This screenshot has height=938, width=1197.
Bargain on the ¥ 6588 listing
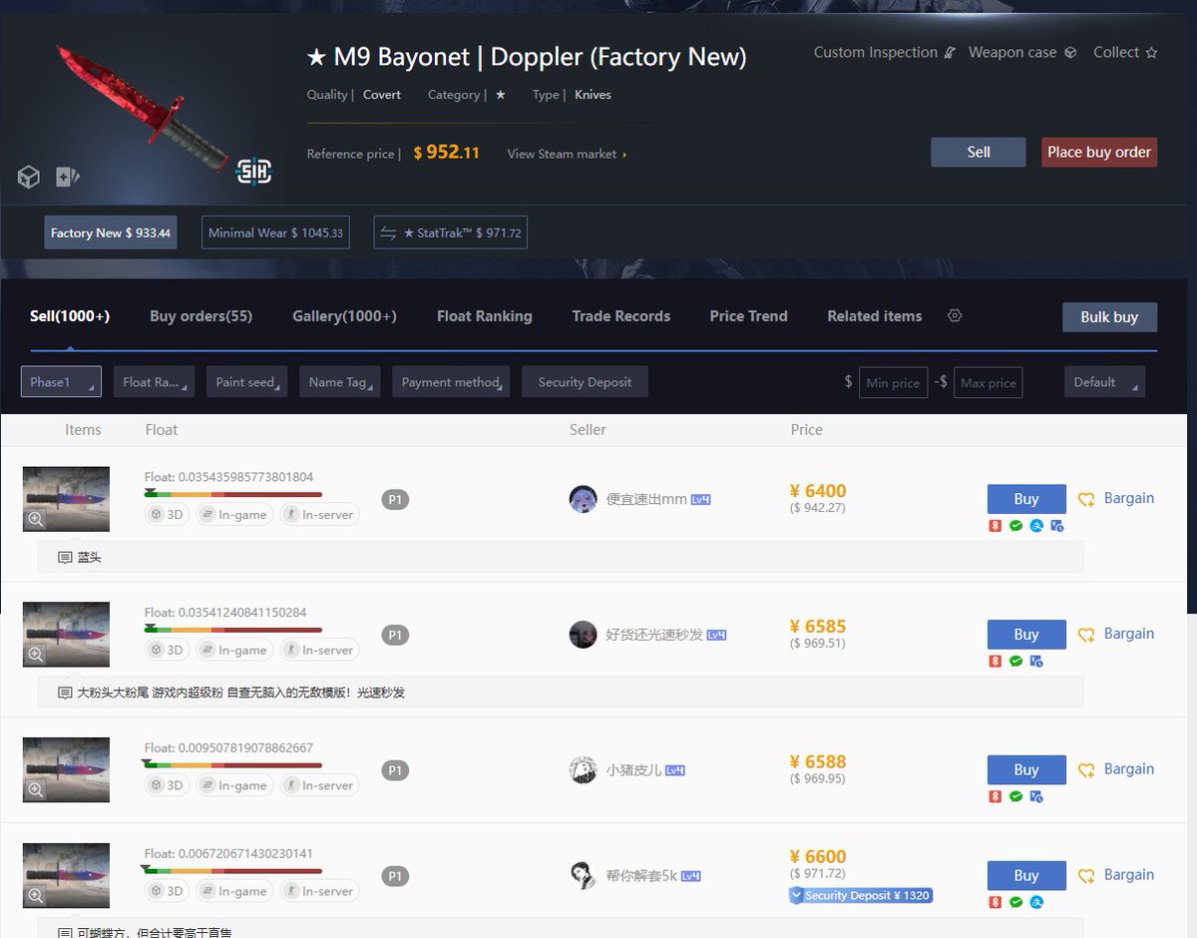[1116, 769]
